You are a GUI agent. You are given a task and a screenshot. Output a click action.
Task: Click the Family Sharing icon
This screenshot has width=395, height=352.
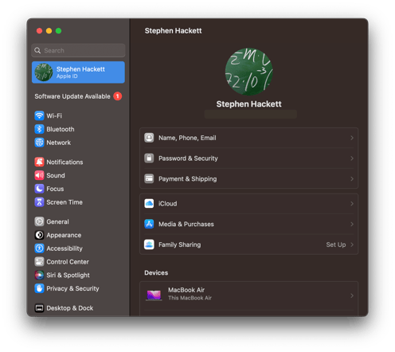(x=149, y=244)
